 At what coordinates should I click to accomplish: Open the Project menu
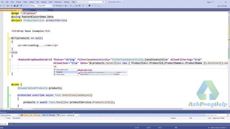[x=19, y=2]
